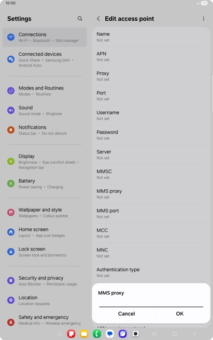Go back from Edit access point
This screenshot has height=340, width=213.
(x=99, y=19)
